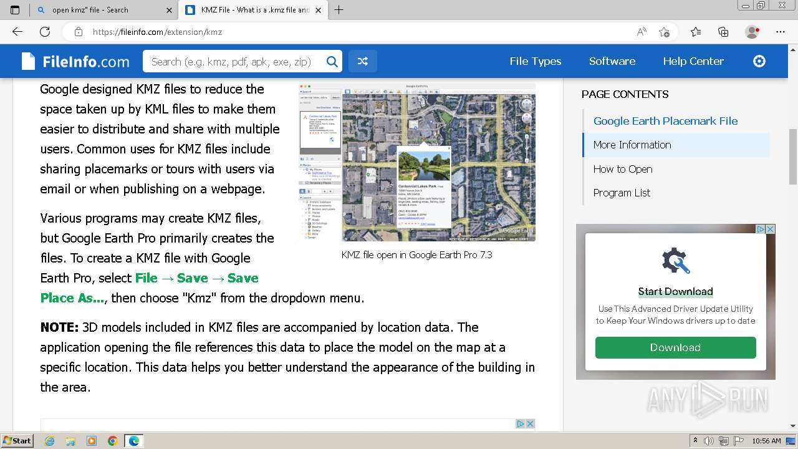Image resolution: width=798 pixels, height=449 pixels.
Task: Activate the Read Aloud icon
Action: point(642,32)
